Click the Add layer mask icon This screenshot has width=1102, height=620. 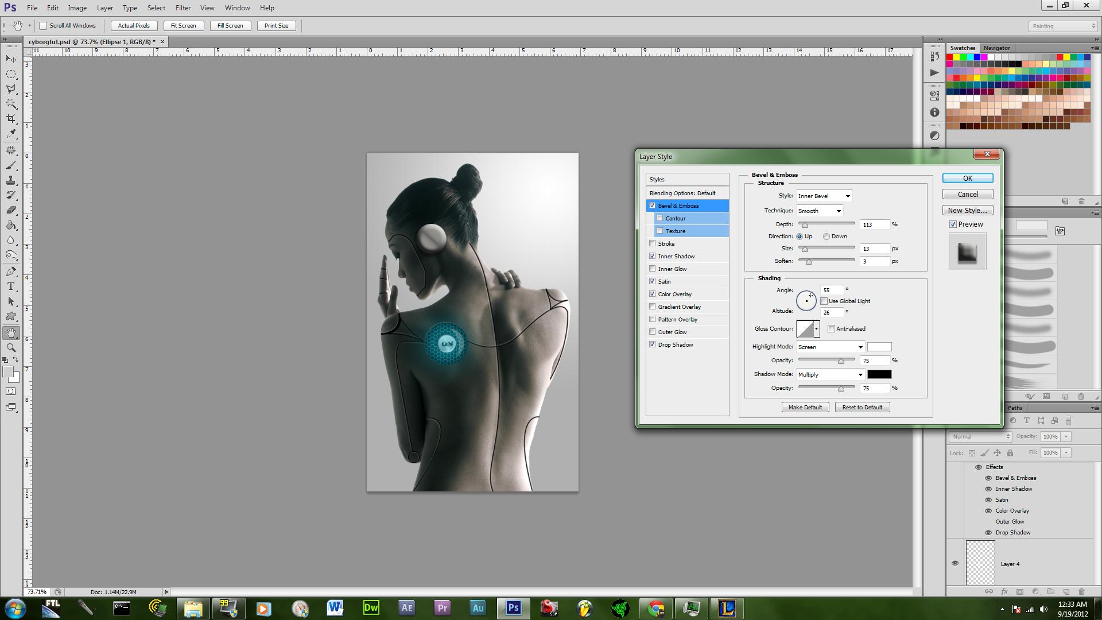(x=1020, y=591)
